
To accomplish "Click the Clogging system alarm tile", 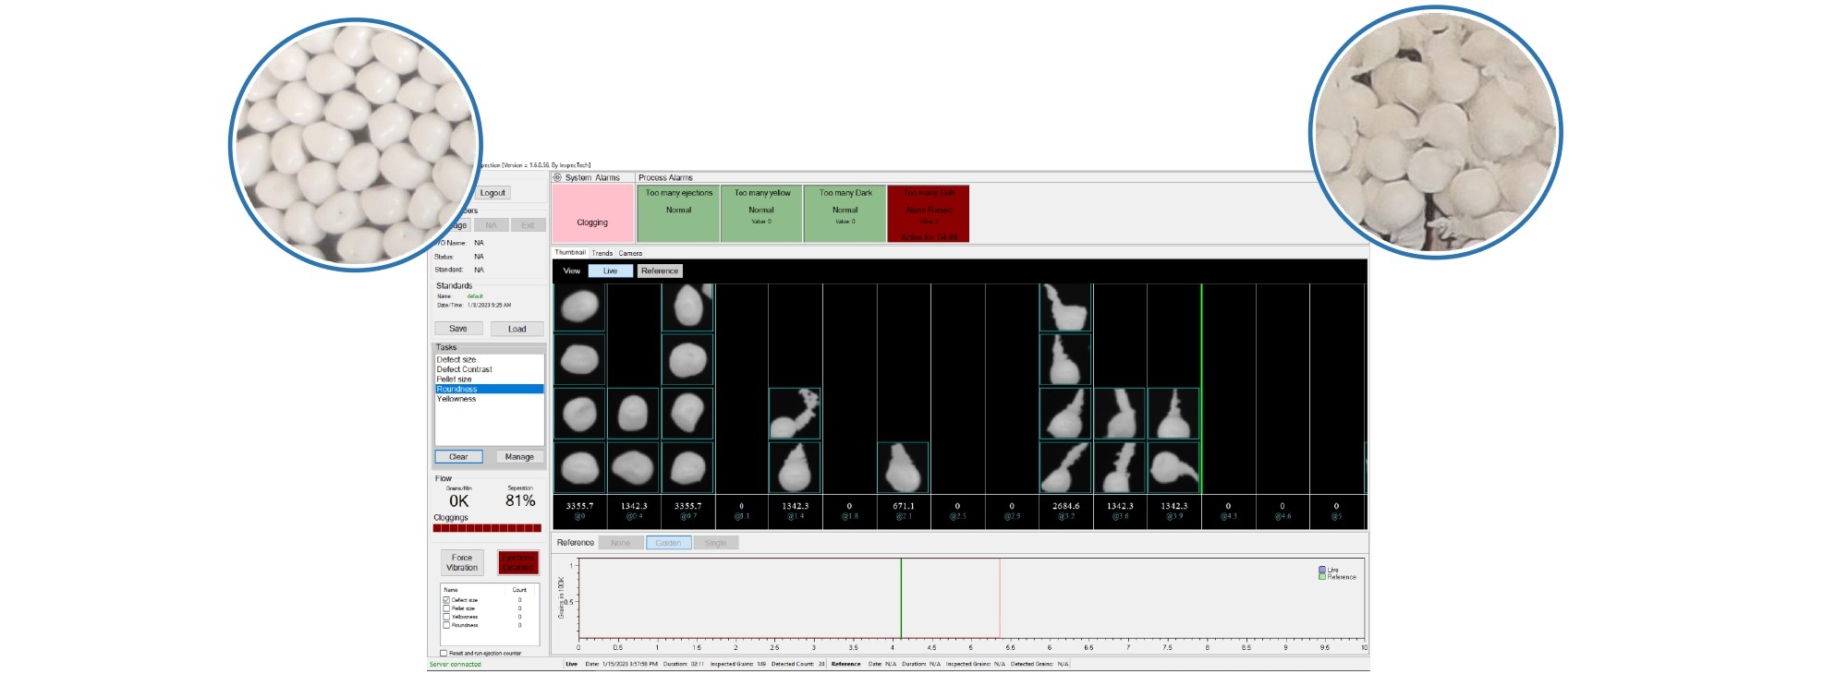I will point(592,213).
